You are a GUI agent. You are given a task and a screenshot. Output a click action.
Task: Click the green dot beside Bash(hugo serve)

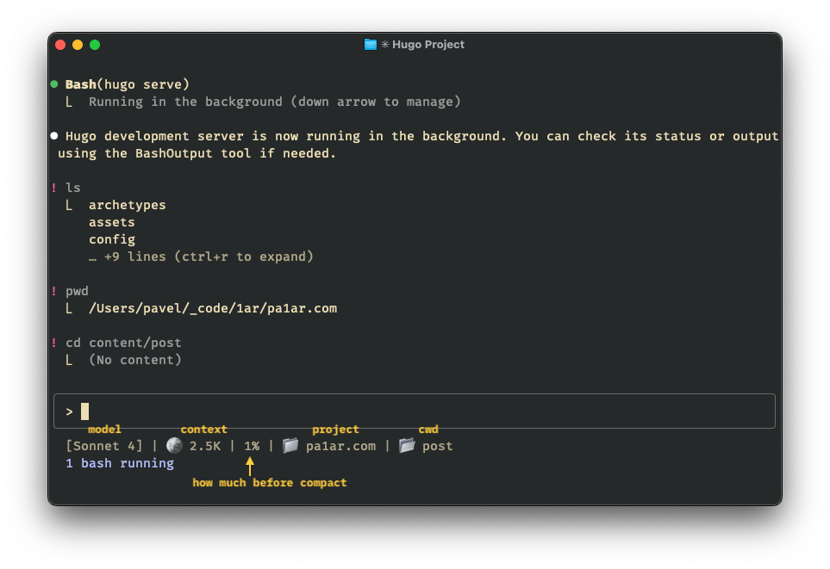(x=53, y=83)
